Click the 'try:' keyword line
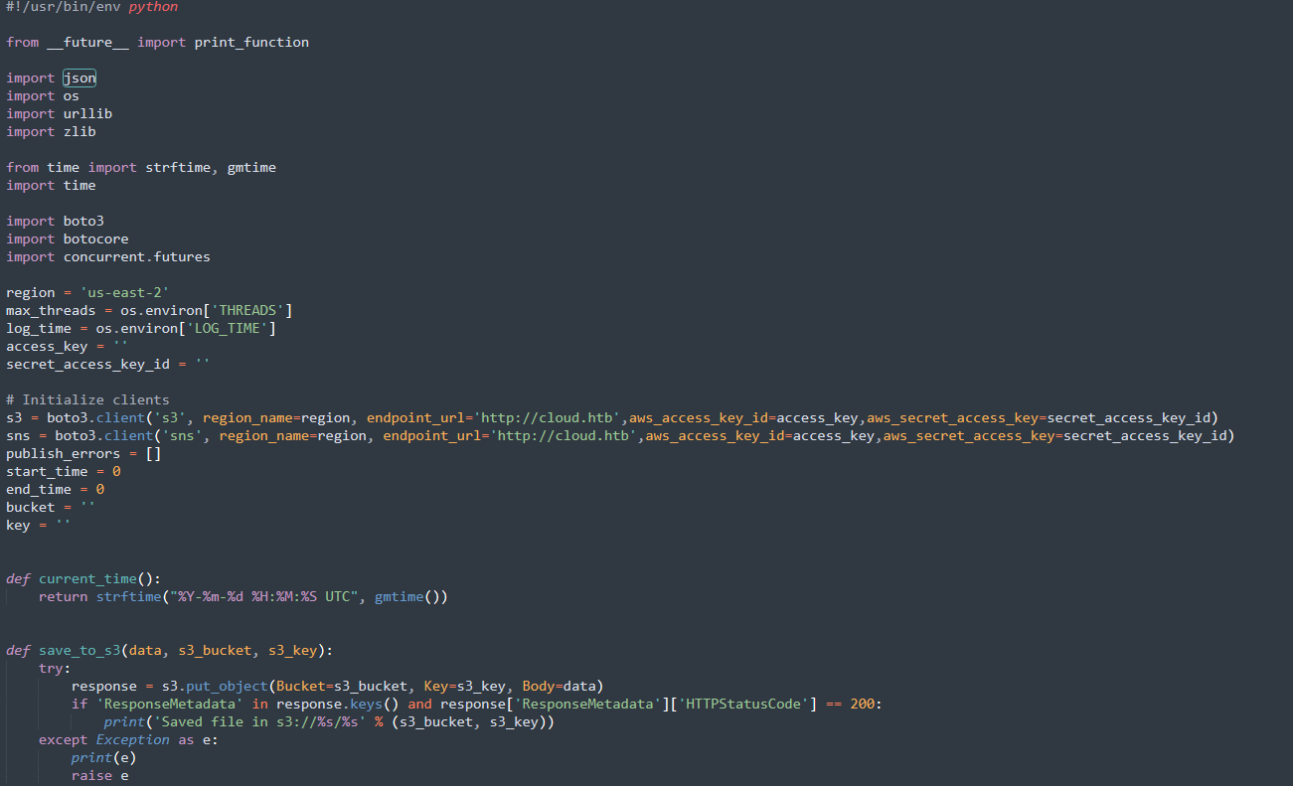This screenshot has width=1293, height=786. coord(55,669)
